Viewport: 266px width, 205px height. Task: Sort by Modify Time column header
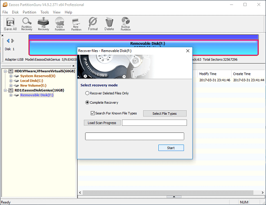(207, 74)
